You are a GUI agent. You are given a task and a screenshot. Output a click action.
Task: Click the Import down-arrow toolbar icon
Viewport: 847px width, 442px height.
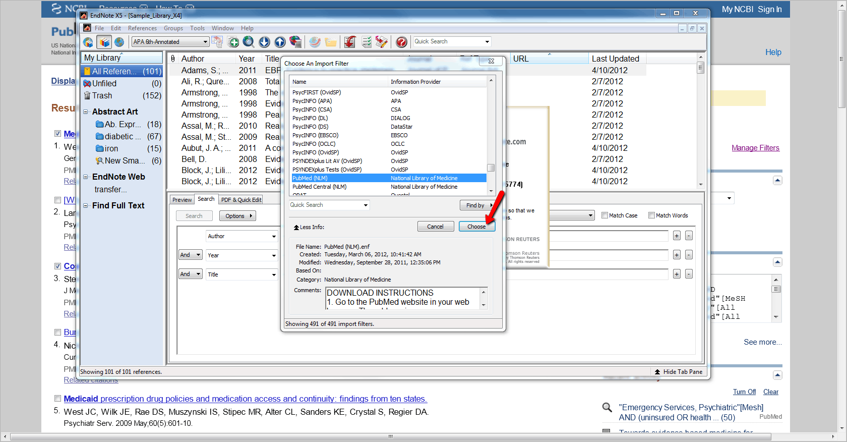tap(264, 42)
